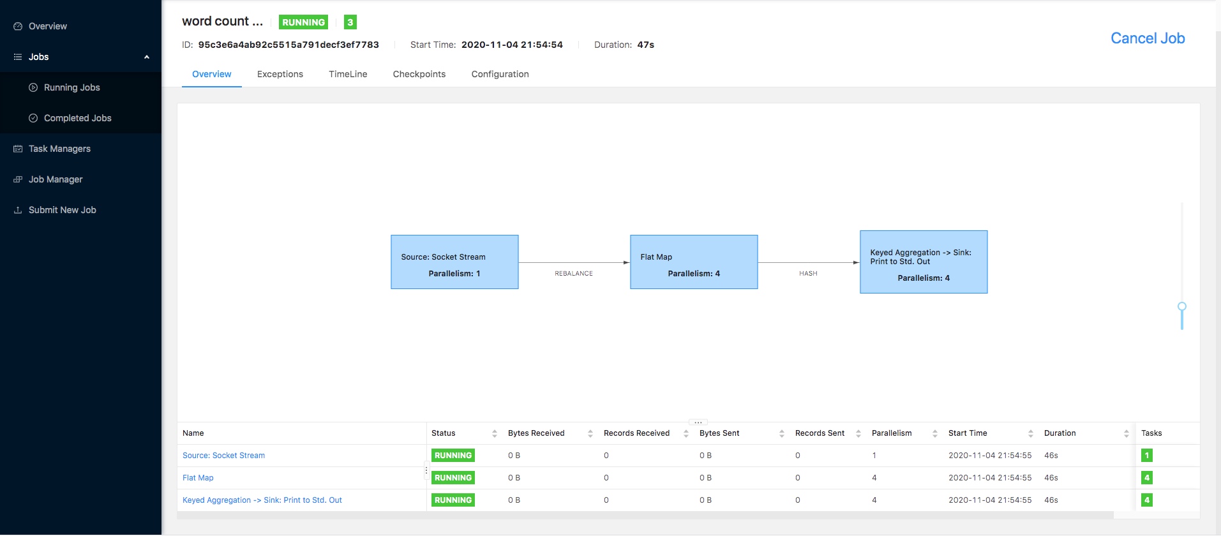Open the Checkpoints tab
Image resolution: width=1221 pixels, height=536 pixels.
coord(419,74)
